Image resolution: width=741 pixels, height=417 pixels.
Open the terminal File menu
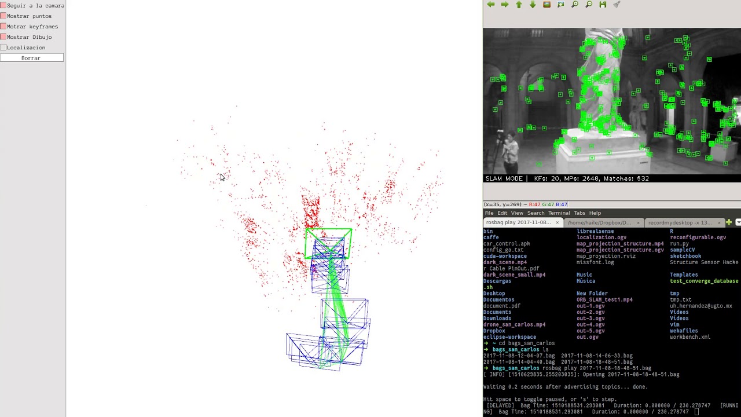(489, 213)
